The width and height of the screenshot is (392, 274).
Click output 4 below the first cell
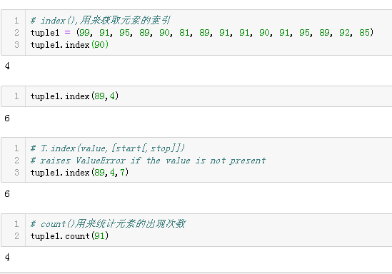tap(7, 66)
